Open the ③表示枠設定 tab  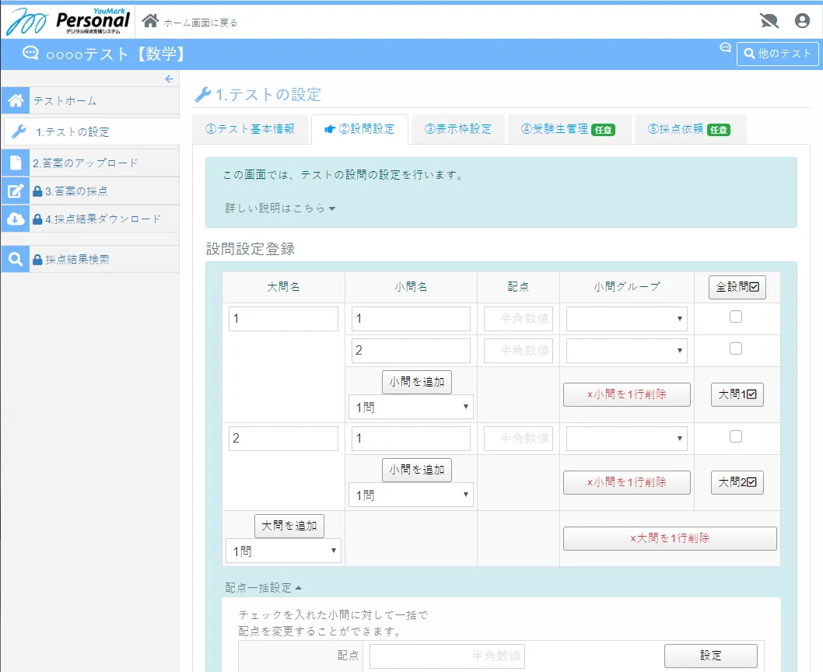[x=458, y=129]
